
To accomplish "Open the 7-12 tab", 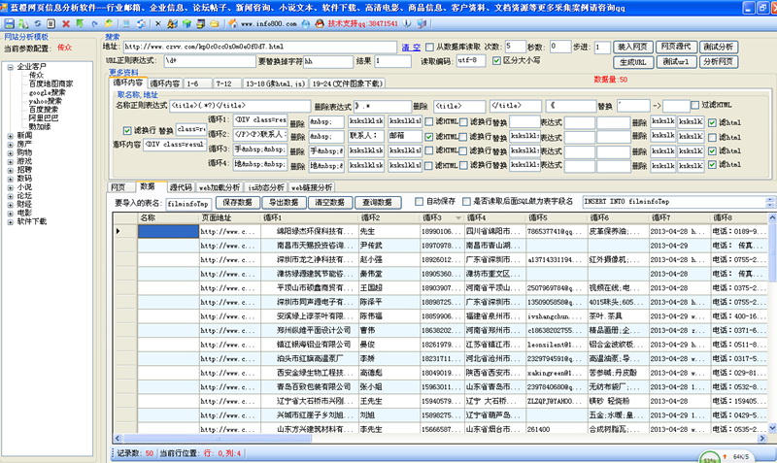I will tap(223, 84).
